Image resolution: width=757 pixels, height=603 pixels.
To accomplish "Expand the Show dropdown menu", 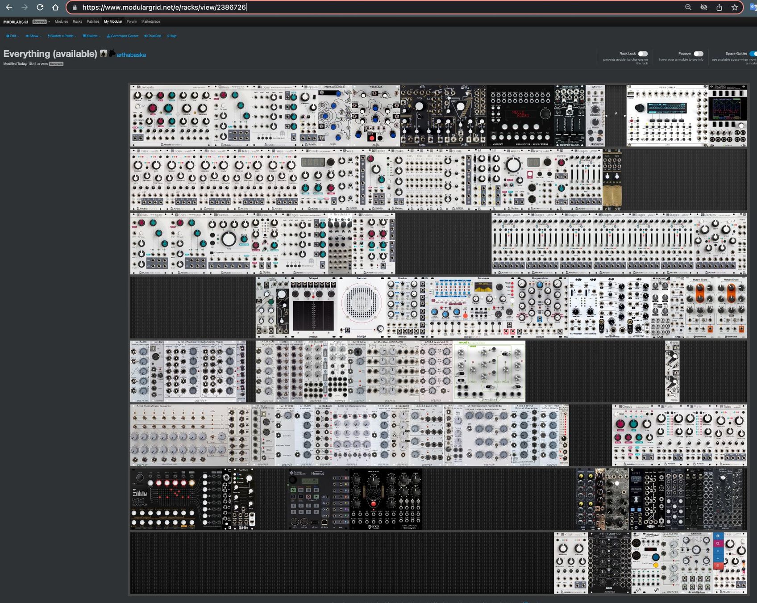I will [33, 36].
